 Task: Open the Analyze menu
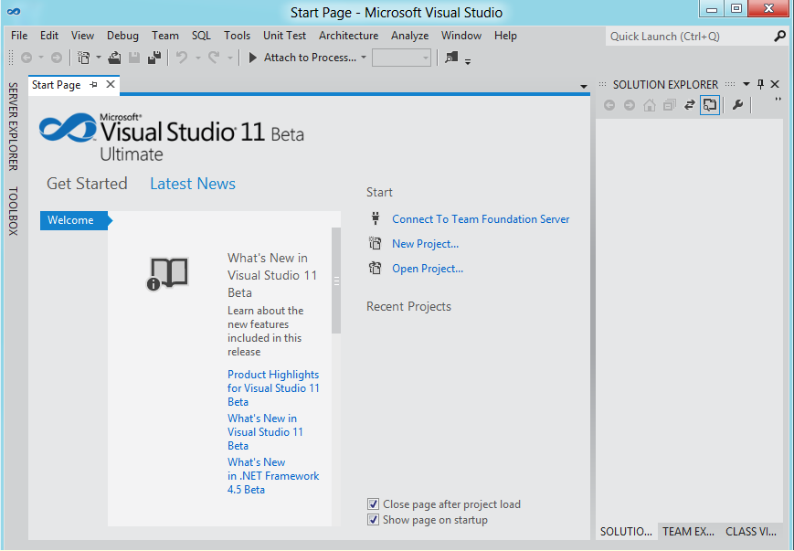pos(409,36)
